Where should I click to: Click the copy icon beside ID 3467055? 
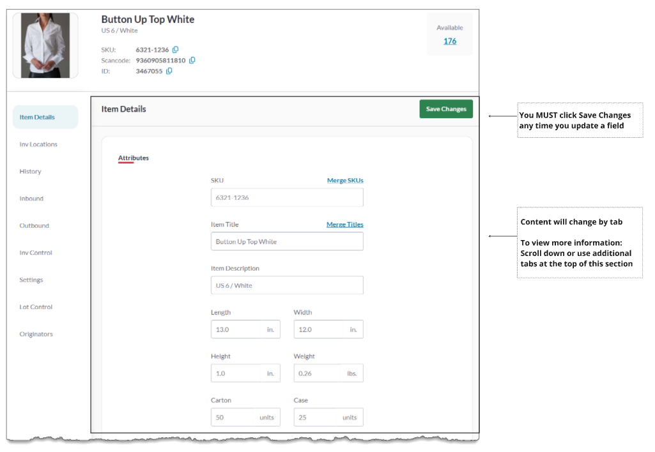coord(169,72)
